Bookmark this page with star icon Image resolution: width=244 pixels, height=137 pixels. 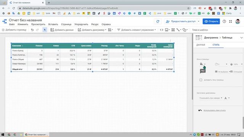coord(188,8)
